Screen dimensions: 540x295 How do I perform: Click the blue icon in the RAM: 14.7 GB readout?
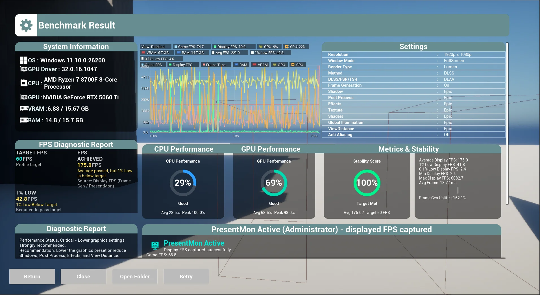178,53
